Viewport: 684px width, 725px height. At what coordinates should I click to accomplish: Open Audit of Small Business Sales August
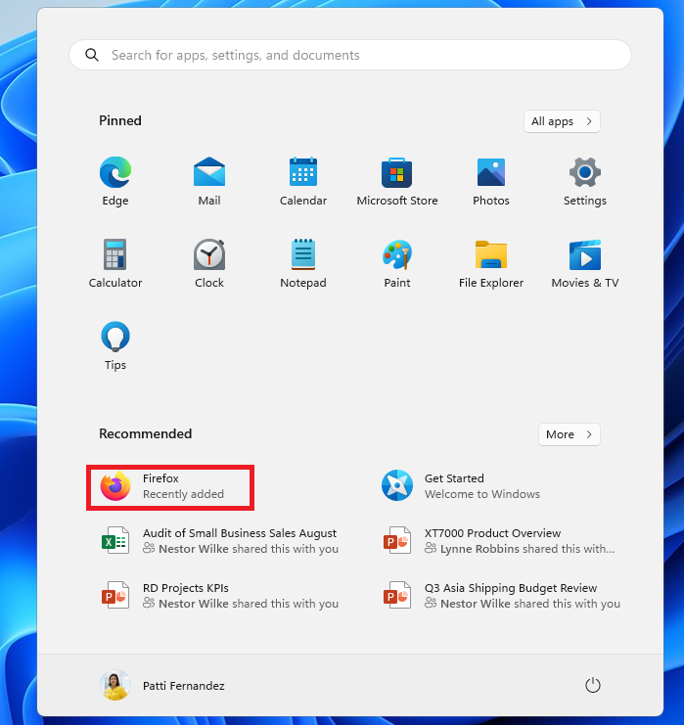(x=220, y=540)
